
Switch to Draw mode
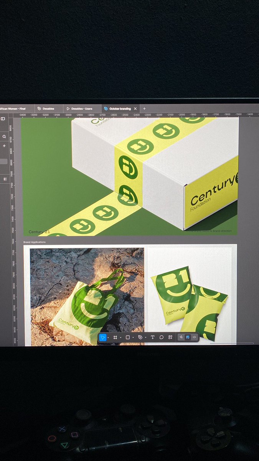(181, 337)
